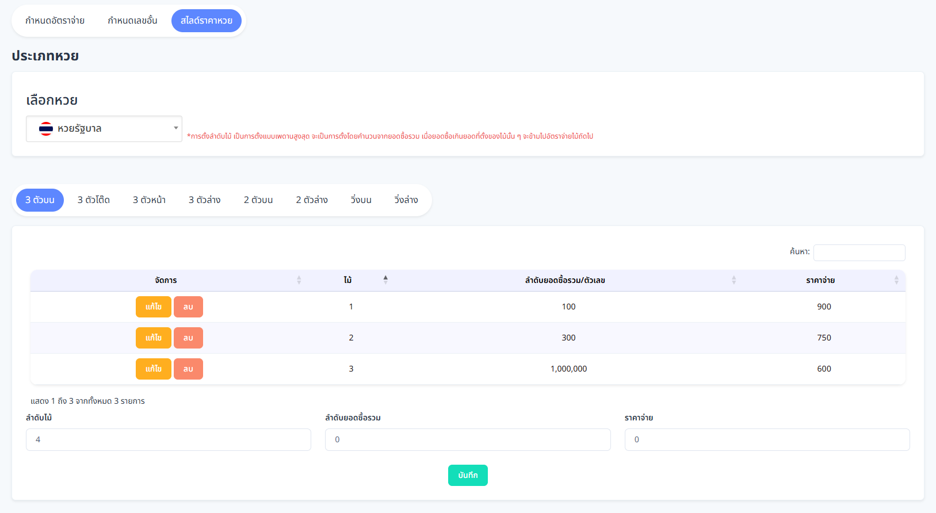Screen dimensions: 936x513
Task: Switch to กำหนดอัตราจ่าย tab
Action: coord(55,21)
